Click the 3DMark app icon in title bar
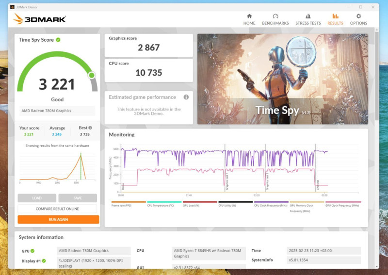The image size is (388, 275). (x=13, y=7)
